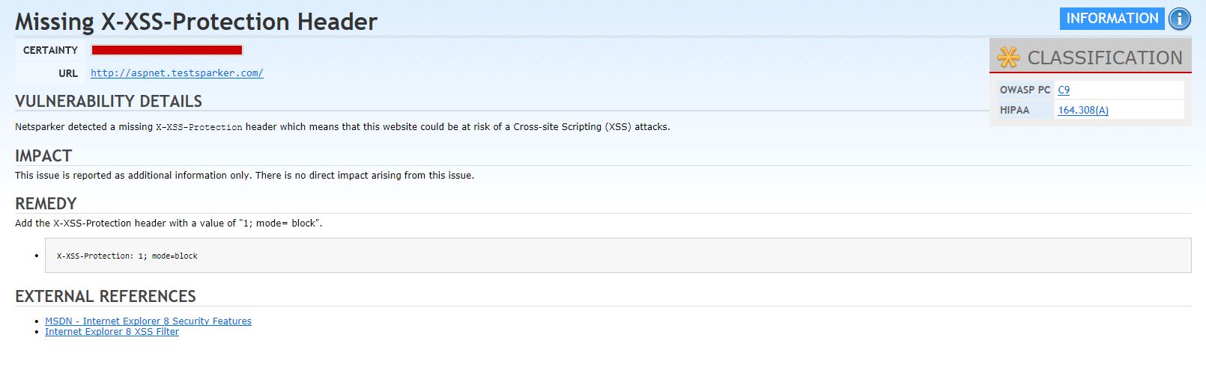
Task: Click the OWASP PC row label
Action: click(x=1025, y=90)
